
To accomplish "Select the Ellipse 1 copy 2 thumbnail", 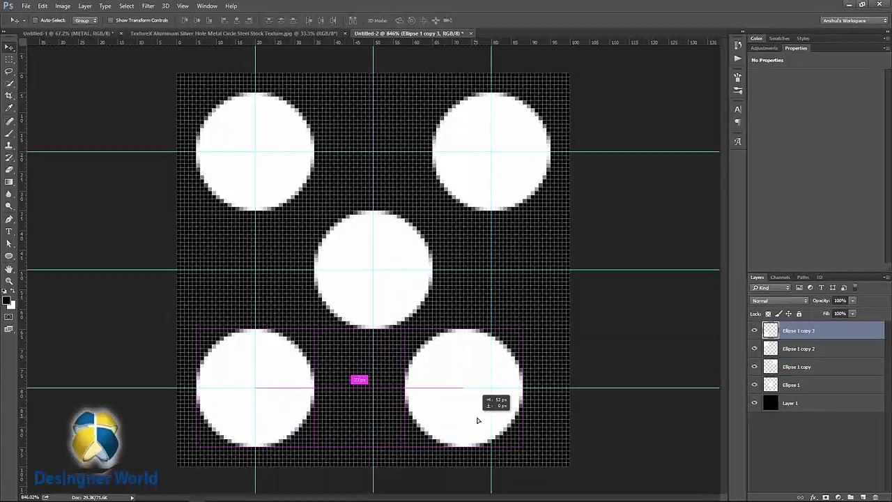I will coord(770,349).
